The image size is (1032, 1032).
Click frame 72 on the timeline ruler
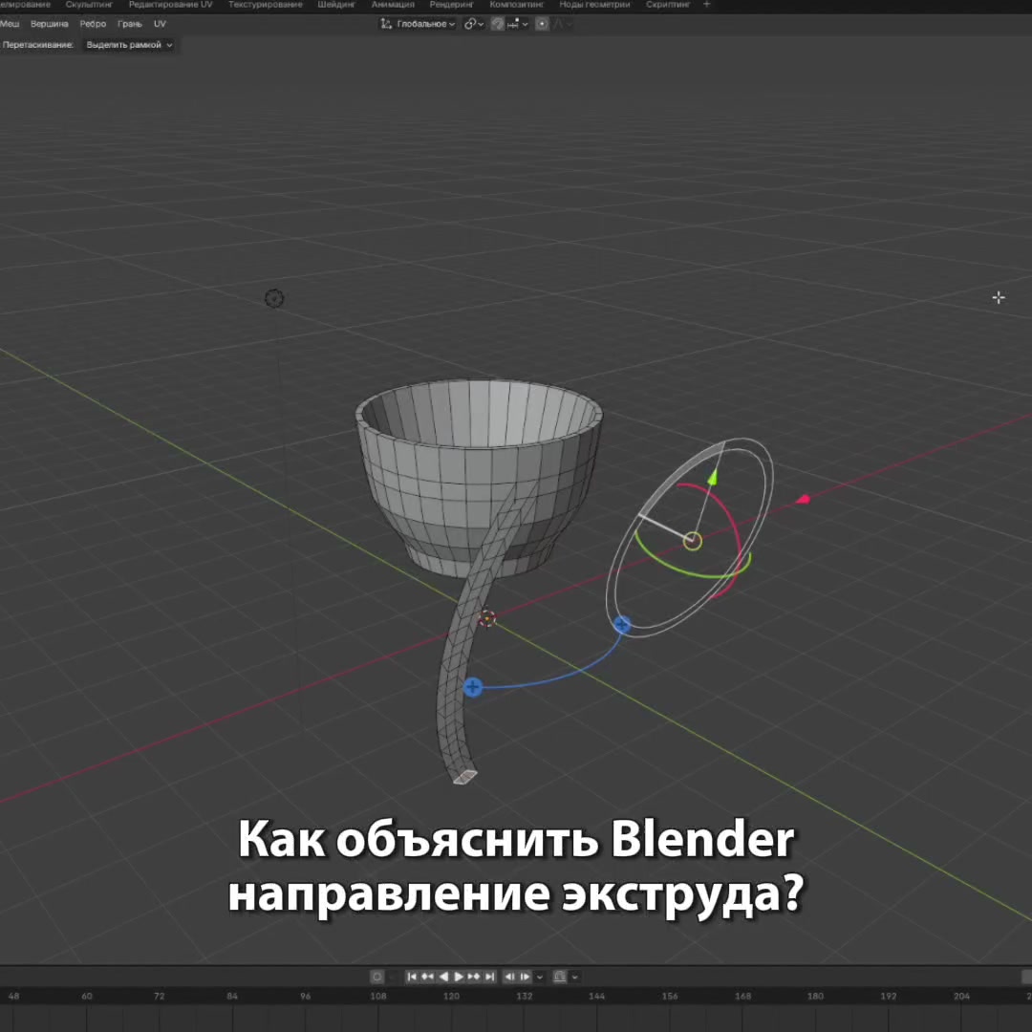pyautogui.click(x=160, y=997)
